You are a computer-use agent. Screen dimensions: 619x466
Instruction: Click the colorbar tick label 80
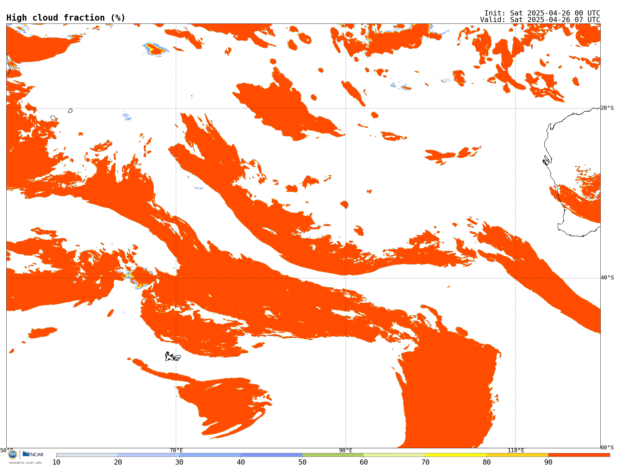[x=487, y=462]
